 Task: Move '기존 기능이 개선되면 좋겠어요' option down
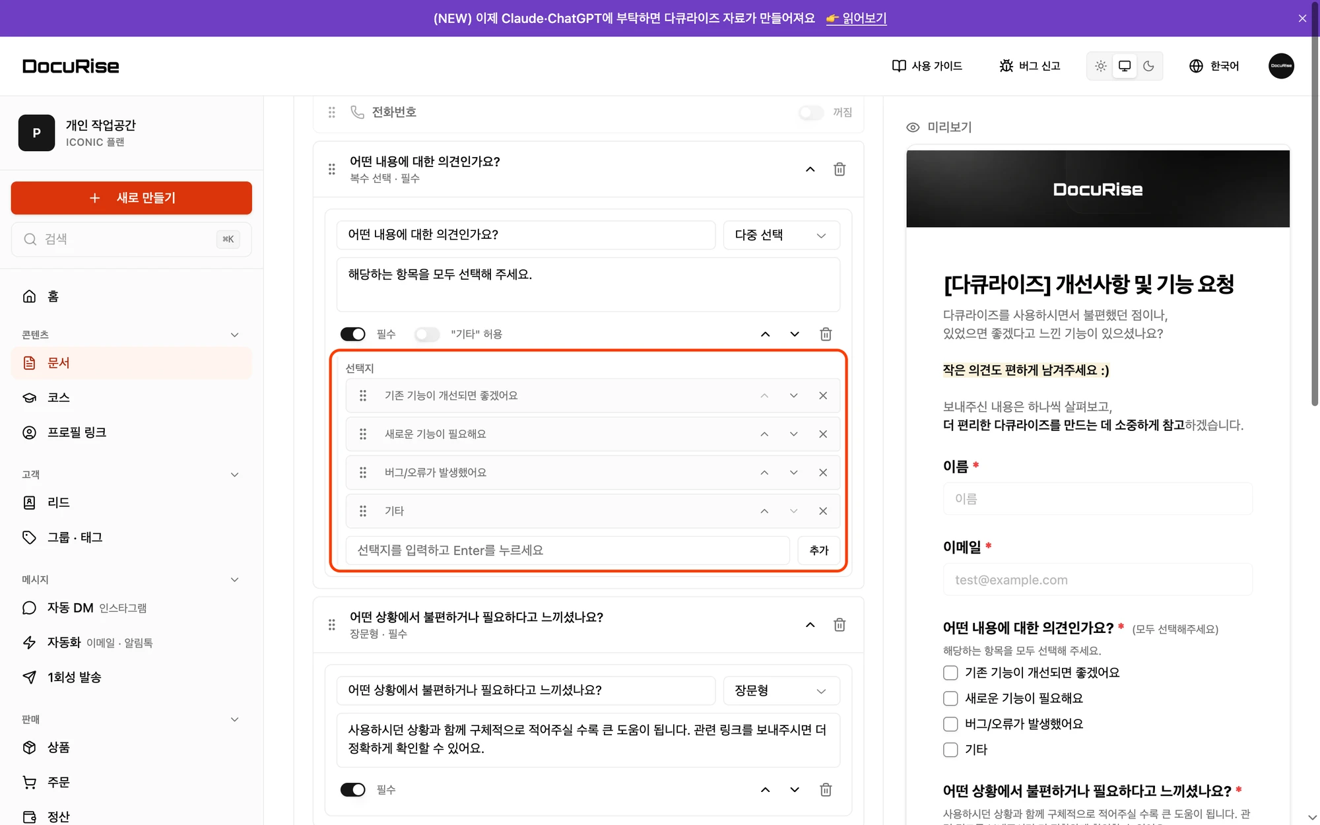pos(793,395)
